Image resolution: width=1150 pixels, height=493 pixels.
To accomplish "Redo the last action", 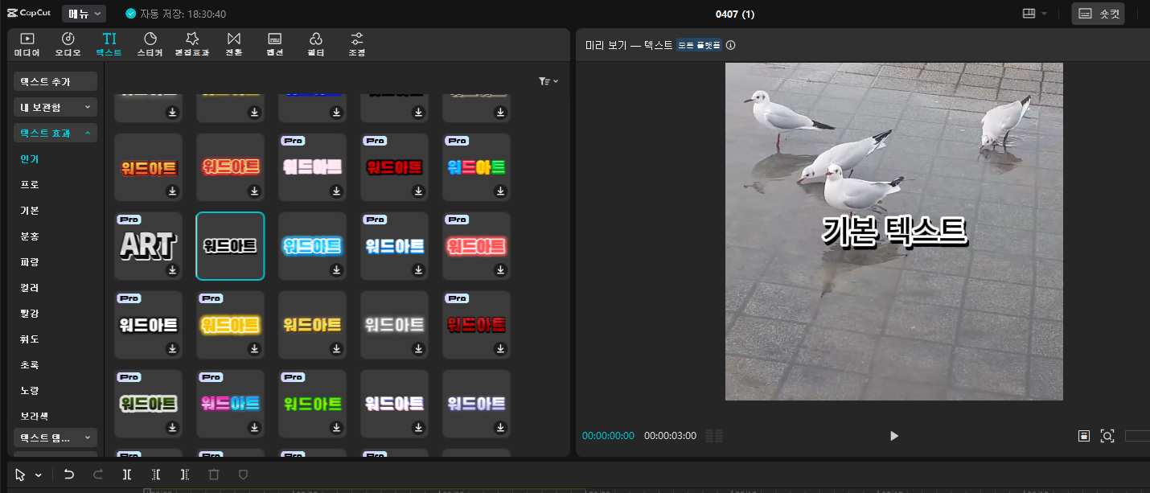I will 98,475.
